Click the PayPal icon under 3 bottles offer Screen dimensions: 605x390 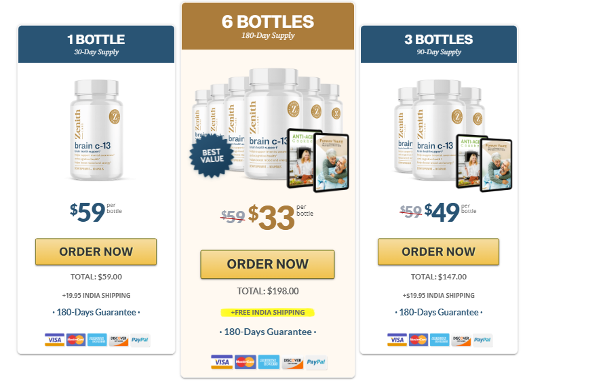482,340
